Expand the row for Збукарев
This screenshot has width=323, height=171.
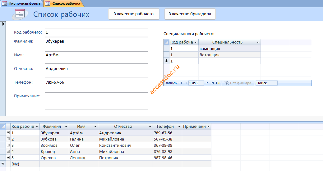click(8, 133)
